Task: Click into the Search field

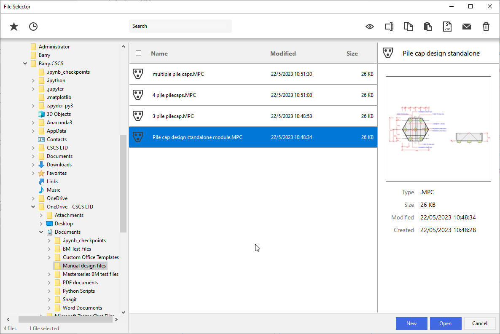Action: point(180,26)
